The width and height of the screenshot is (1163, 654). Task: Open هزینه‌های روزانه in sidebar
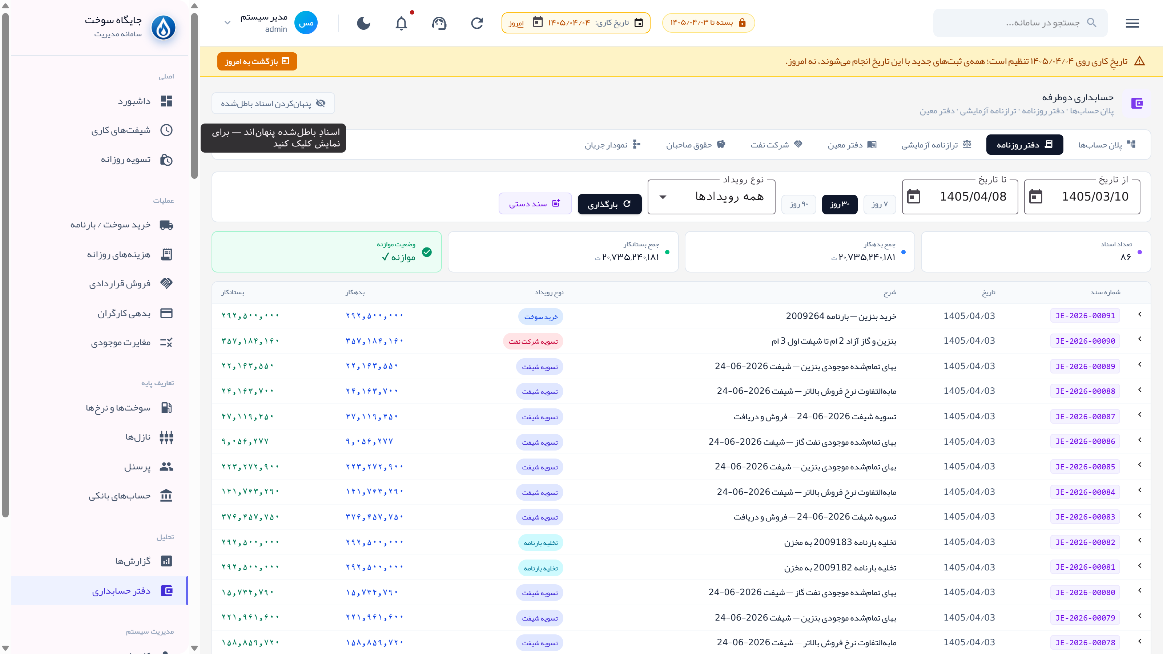(x=99, y=255)
